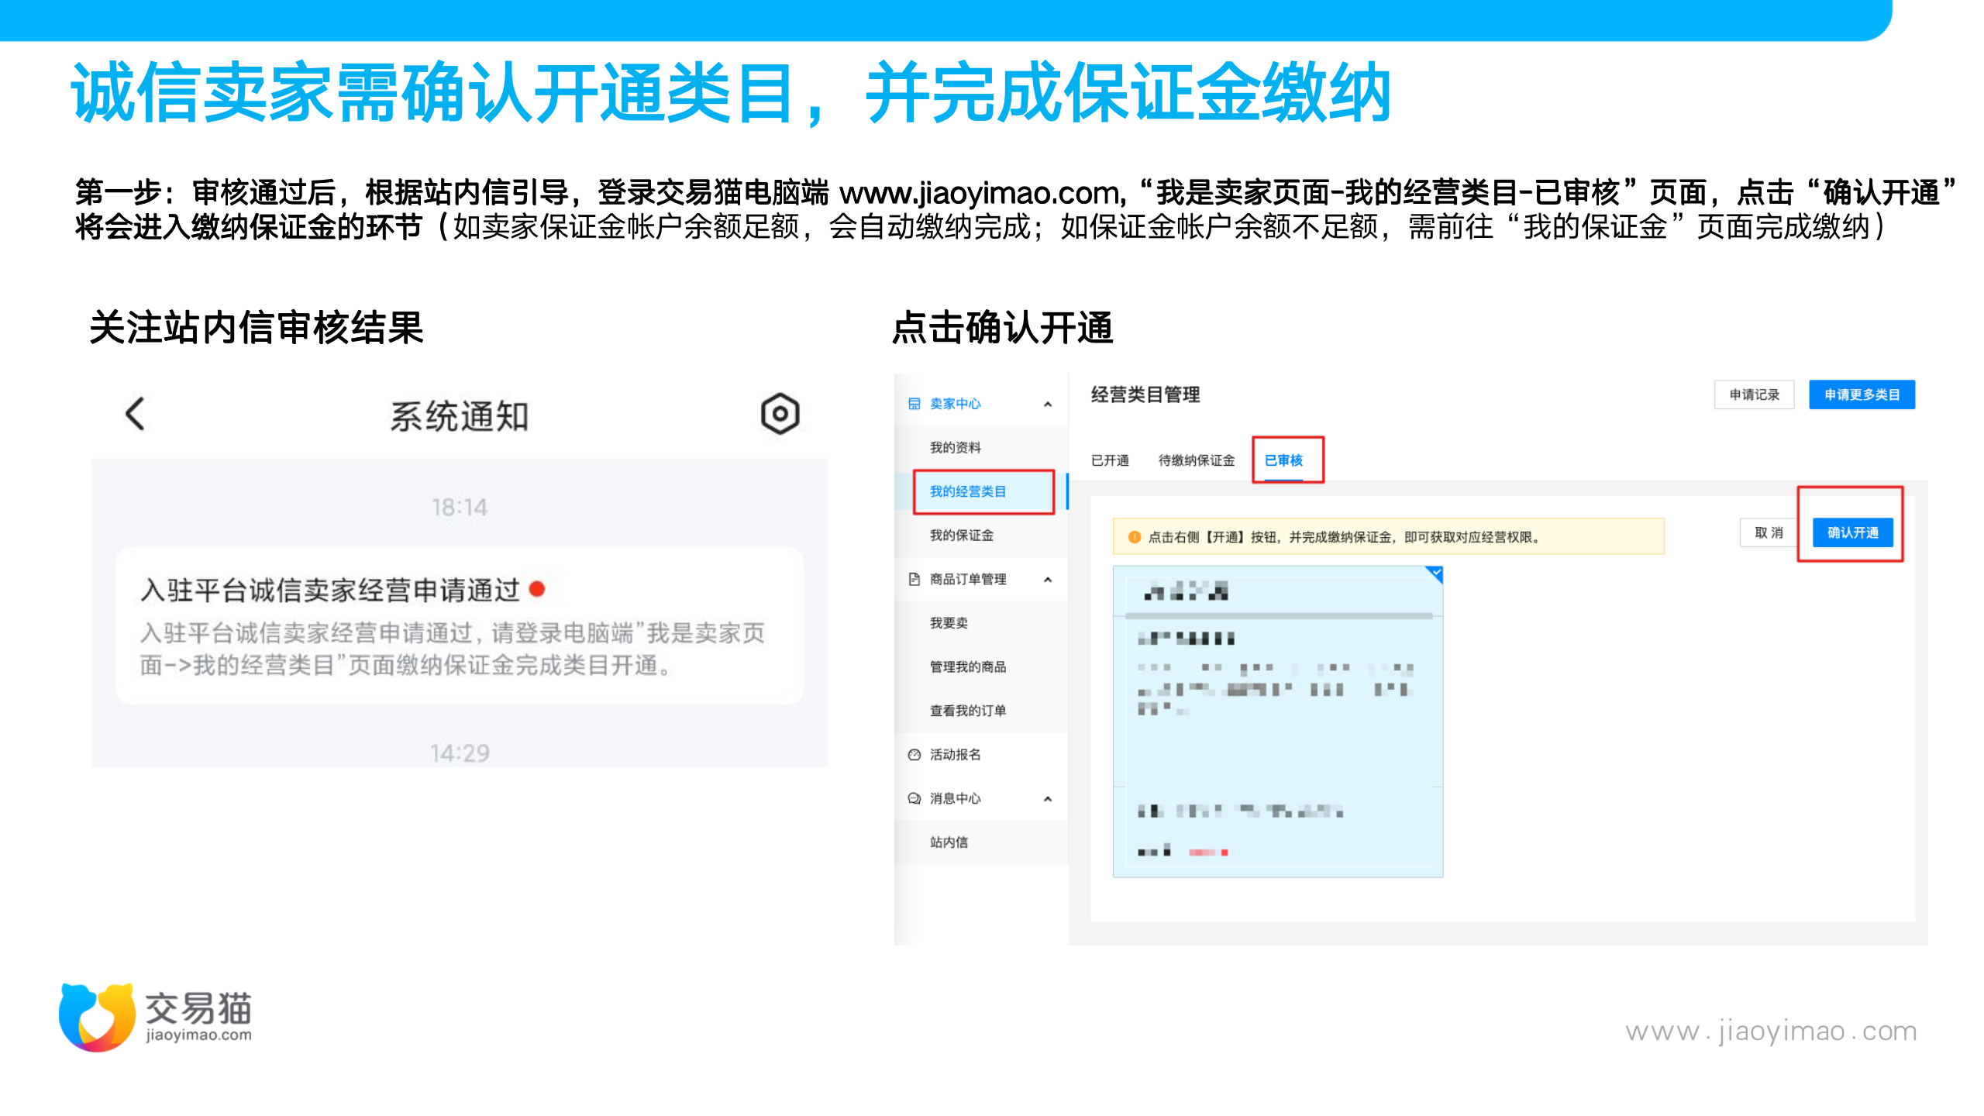Click the 交易猫 logo
This screenshot has width=1984, height=1116.
156,1016
